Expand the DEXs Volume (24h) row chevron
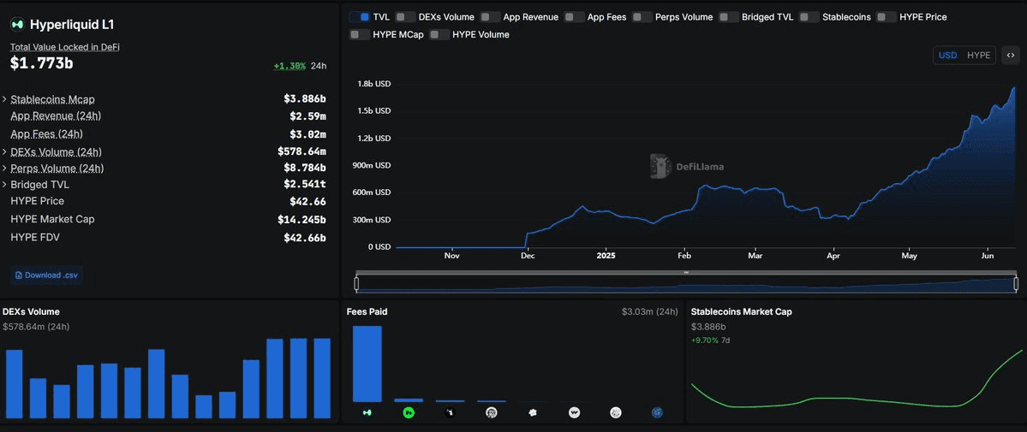This screenshot has height=432, width=1027. point(4,152)
